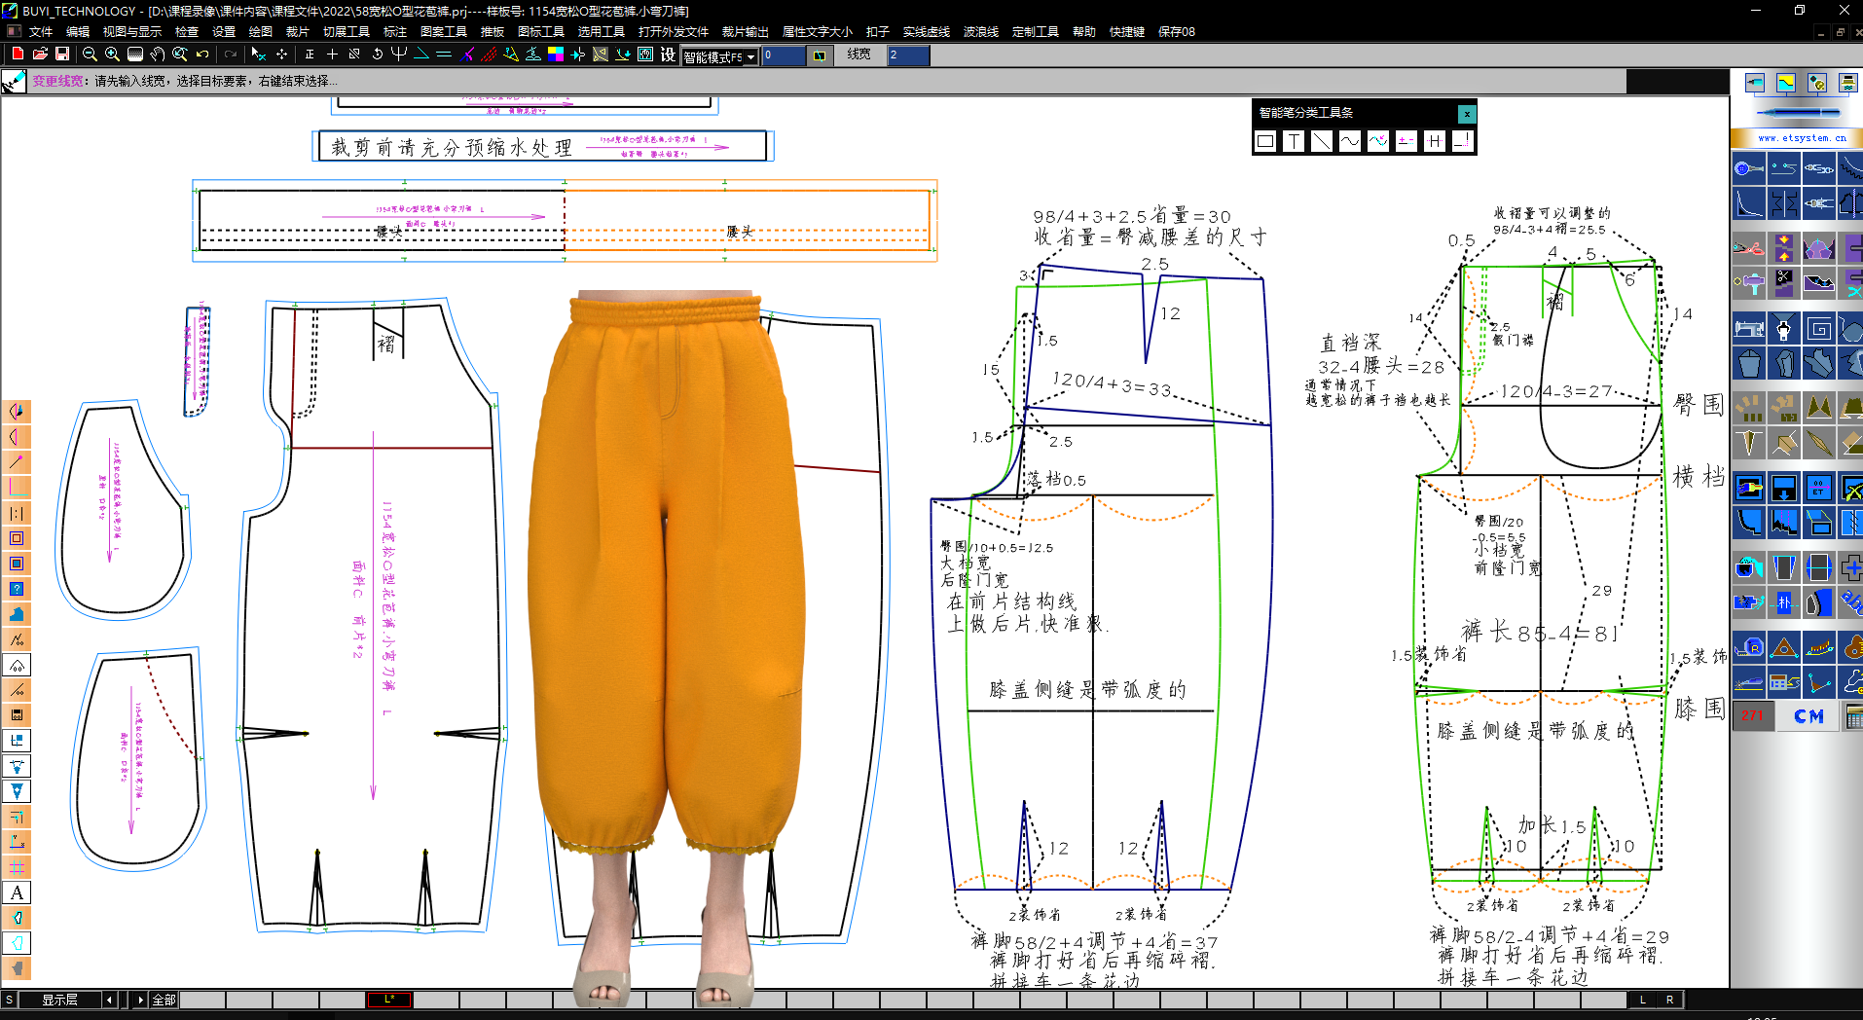
Task: Select the T-intersection tool in smart pen toolbar
Action: pyautogui.click(x=1295, y=141)
